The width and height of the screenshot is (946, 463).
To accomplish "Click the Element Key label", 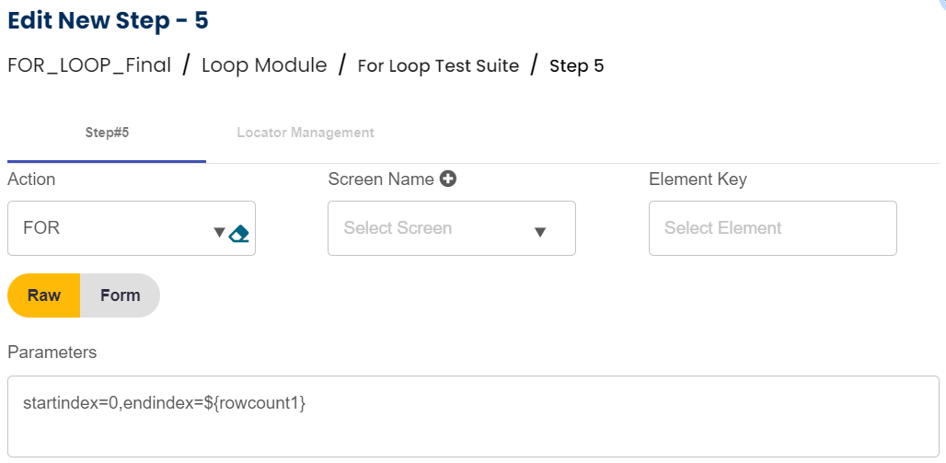I will [698, 179].
